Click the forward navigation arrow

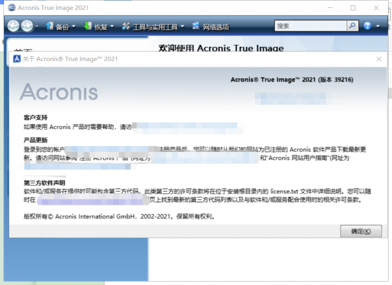[27, 25]
